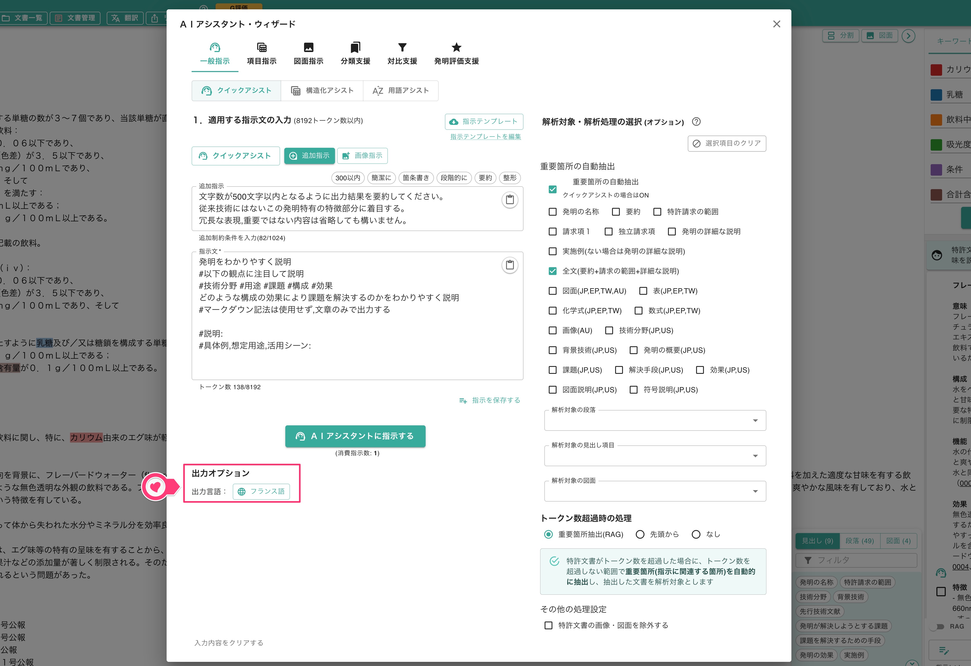Check 特許請求の範囲 checkbox
Image resolution: width=971 pixels, height=666 pixels.
pos(657,212)
